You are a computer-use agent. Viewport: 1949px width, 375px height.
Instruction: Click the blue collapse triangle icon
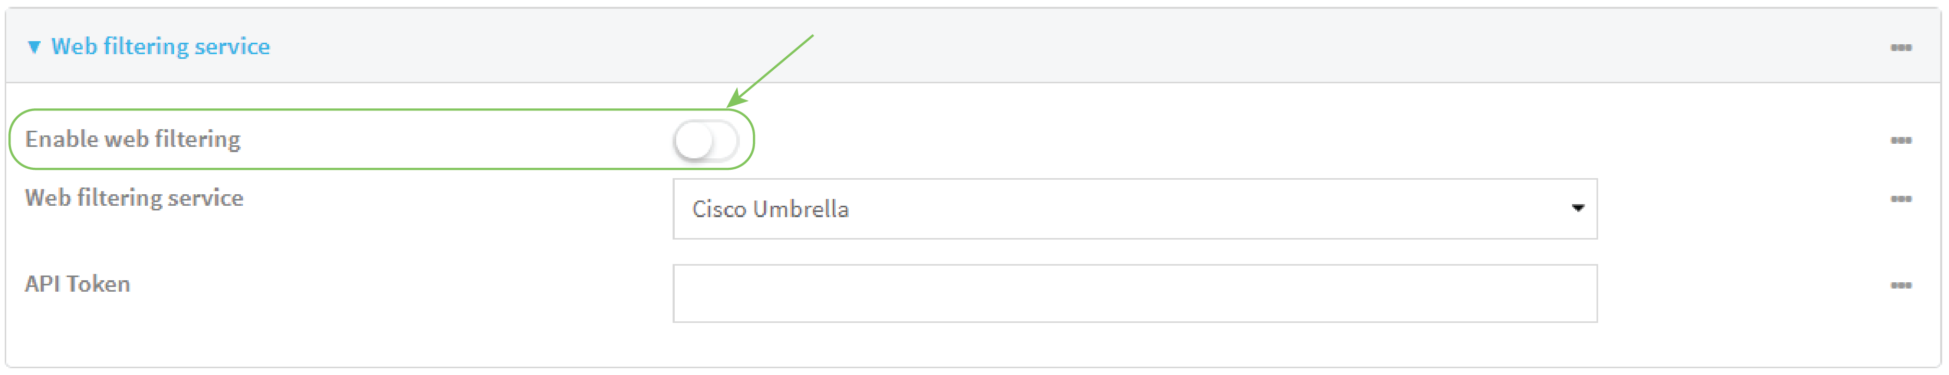pos(34,47)
